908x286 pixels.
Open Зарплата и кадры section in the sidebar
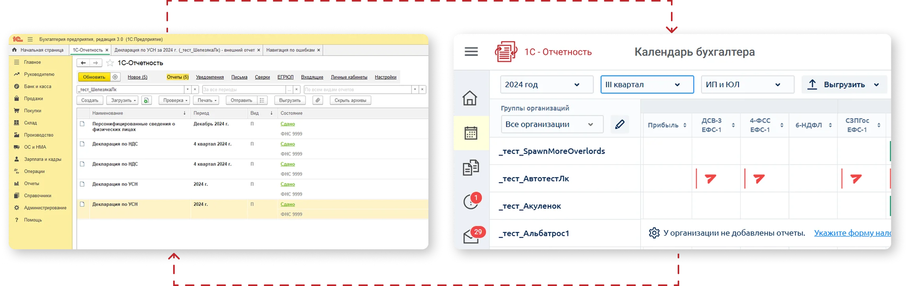[x=42, y=159]
